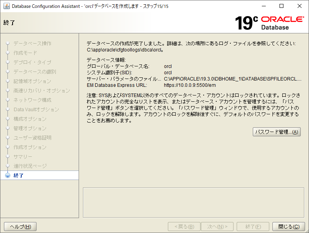Click the パスワード管理 button
Viewport: 309px width, 233px height.
click(276, 132)
